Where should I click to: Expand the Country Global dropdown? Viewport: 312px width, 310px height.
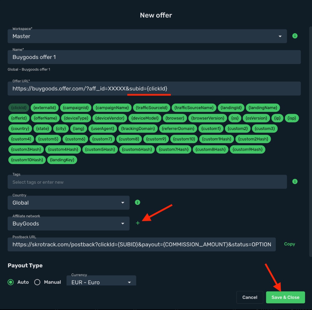pos(68,203)
